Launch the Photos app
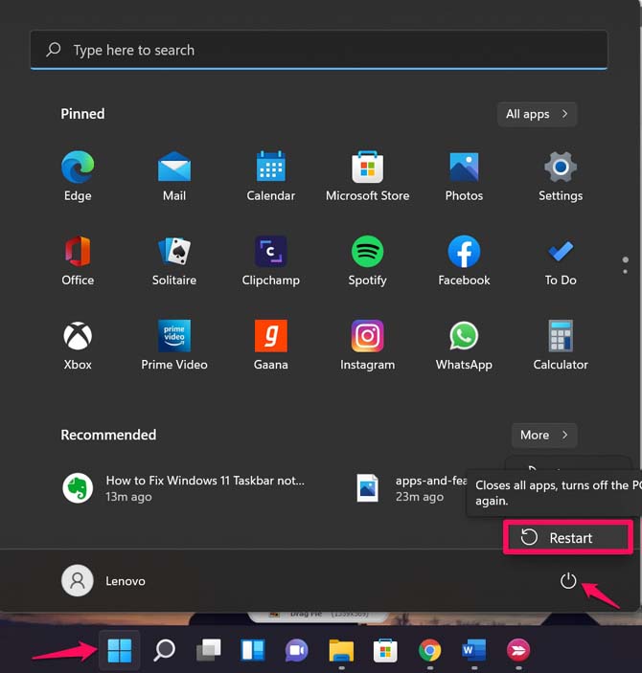Image resolution: width=642 pixels, height=673 pixels. pos(464,175)
